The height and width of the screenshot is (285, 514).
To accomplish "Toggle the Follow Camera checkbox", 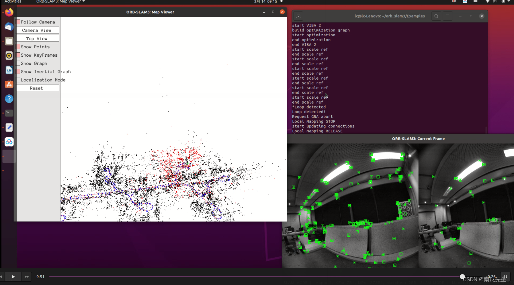I will [x=18, y=22].
